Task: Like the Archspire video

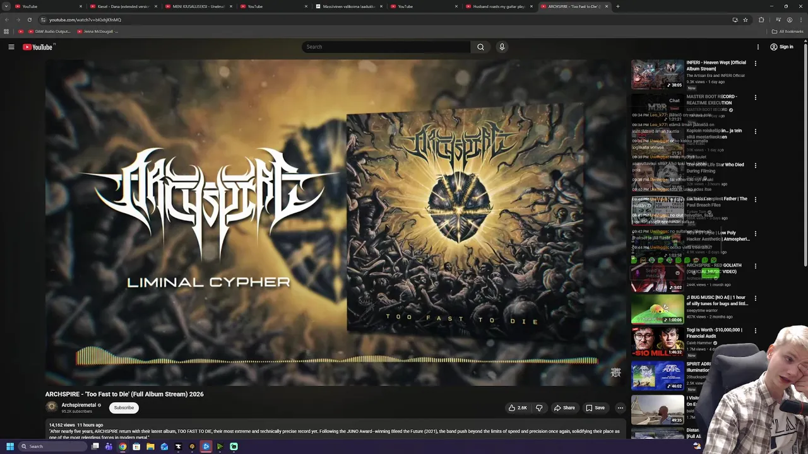Action: [518, 408]
